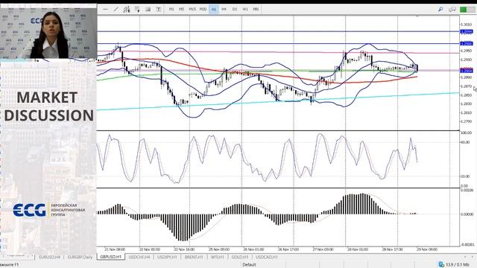Select the trendline drawing tool
Image resolution: width=477 pixels, height=268 pixels.
(x=116, y=10)
